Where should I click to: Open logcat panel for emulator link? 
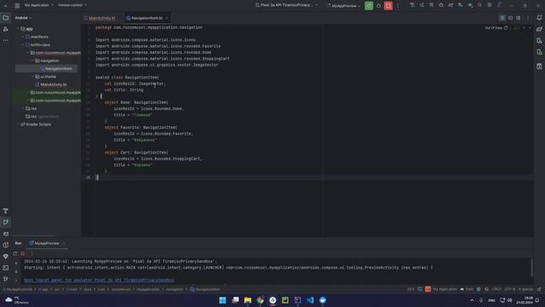(99, 281)
